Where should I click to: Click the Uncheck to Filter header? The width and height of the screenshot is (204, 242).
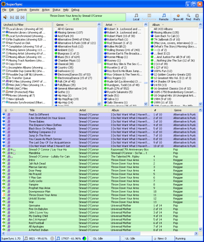[x=27, y=25]
